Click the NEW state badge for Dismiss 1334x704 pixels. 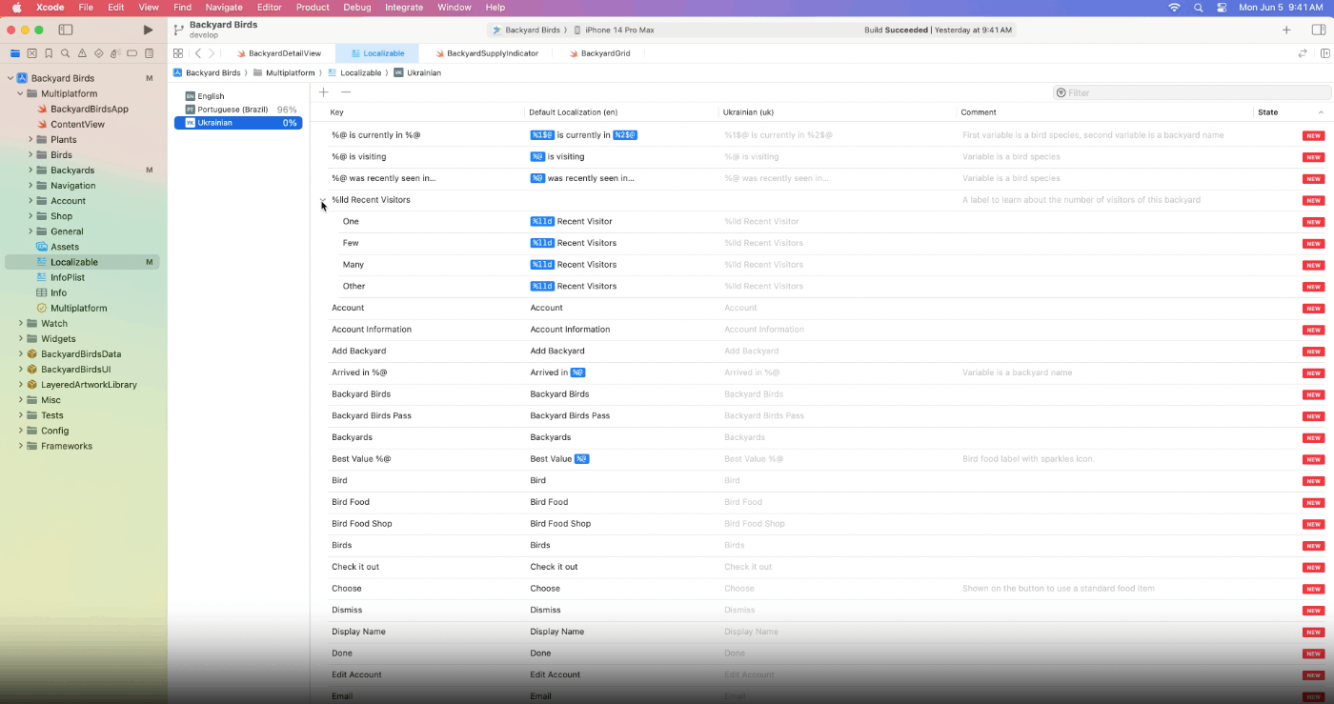1313,611
